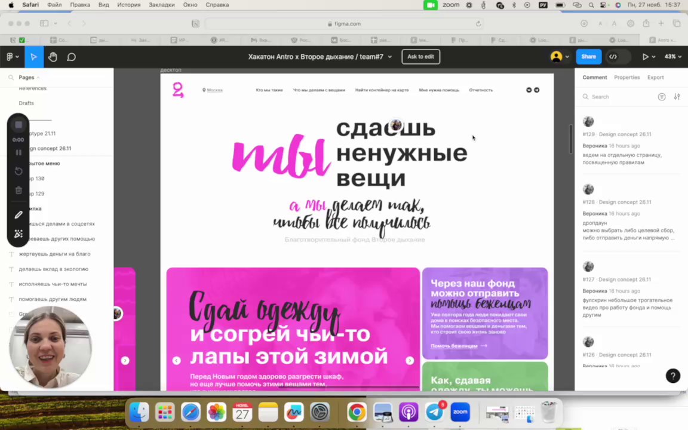Switch to the Comment tab

pos(595,77)
